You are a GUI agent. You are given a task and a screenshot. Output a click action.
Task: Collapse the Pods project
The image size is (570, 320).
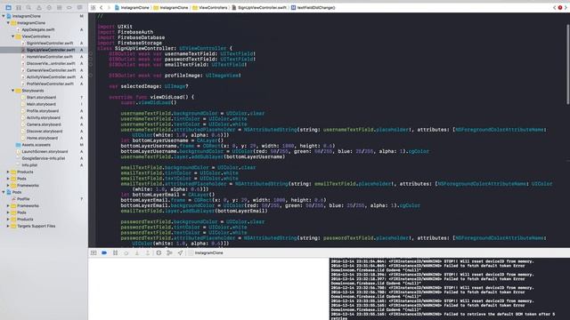[x=4, y=192]
